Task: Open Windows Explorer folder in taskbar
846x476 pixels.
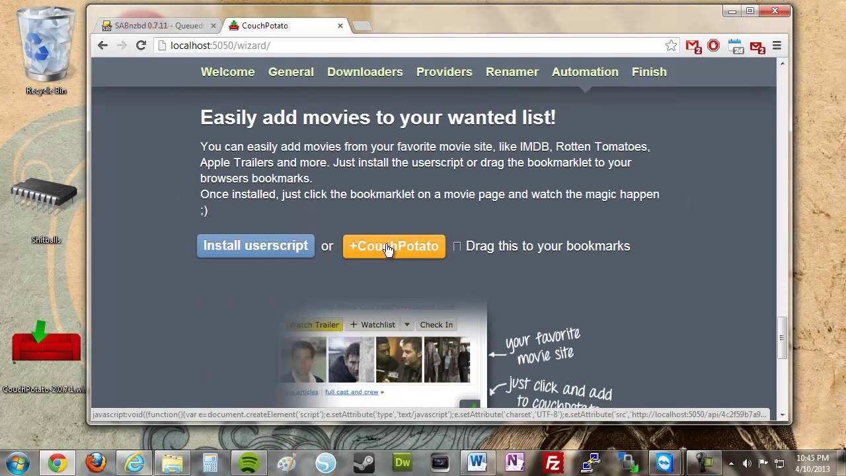Action: coord(173,463)
